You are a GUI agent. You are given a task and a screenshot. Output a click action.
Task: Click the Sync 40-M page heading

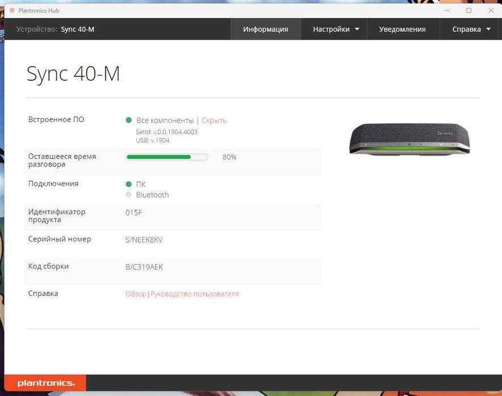tap(73, 74)
